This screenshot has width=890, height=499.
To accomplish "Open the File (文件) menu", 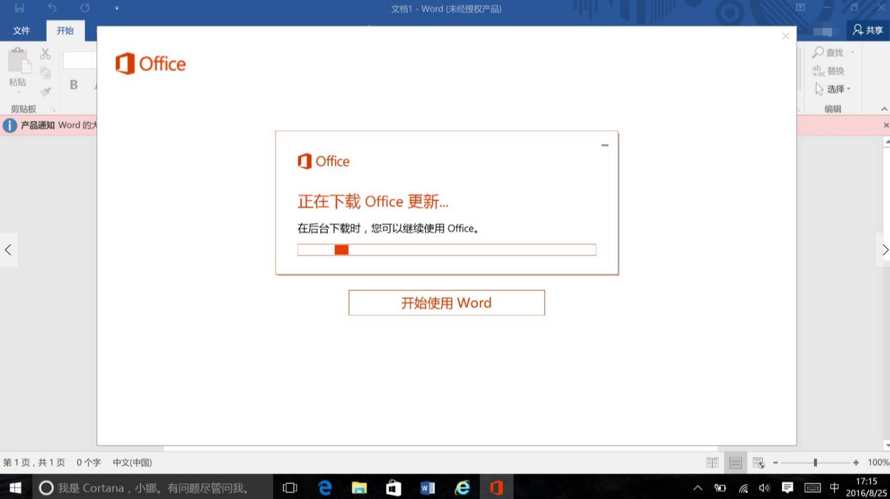I will [x=21, y=30].
